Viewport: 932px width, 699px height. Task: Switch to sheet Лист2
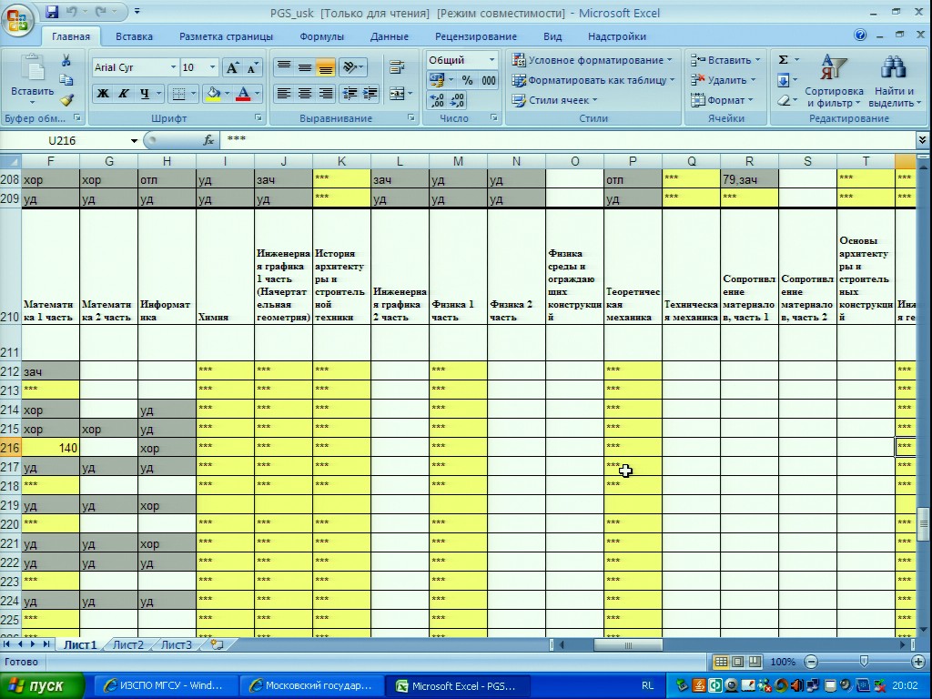coord(128,645)
